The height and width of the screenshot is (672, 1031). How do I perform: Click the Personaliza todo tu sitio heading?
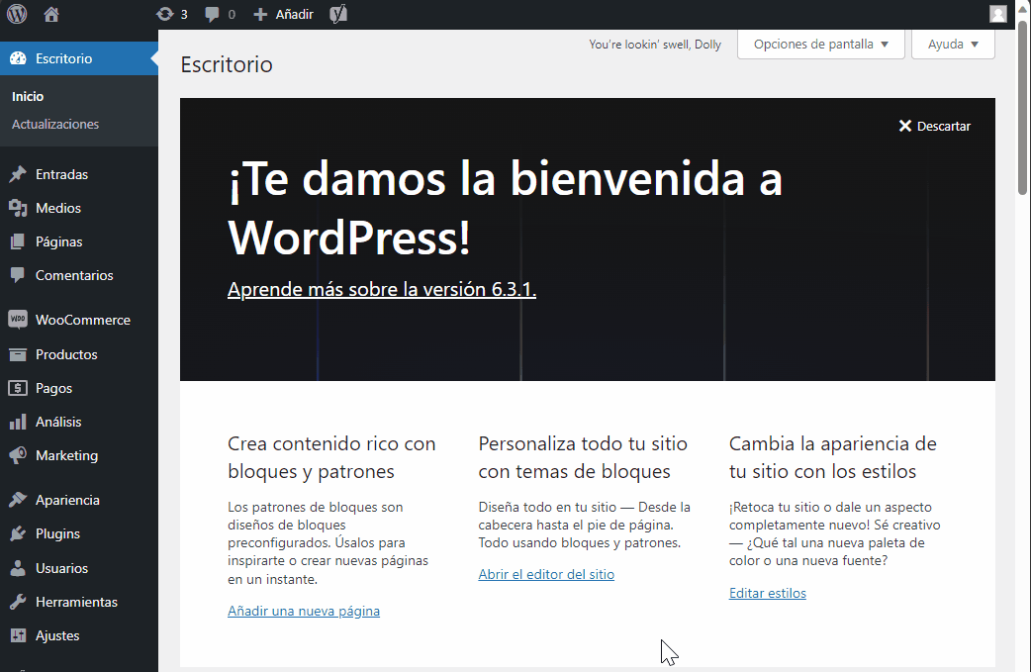tap(583, 457)
